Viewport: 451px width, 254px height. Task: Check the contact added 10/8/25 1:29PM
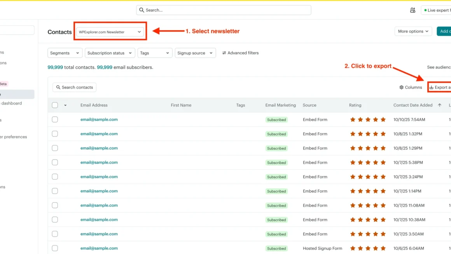pyautogui.click(x=55, y=148)
